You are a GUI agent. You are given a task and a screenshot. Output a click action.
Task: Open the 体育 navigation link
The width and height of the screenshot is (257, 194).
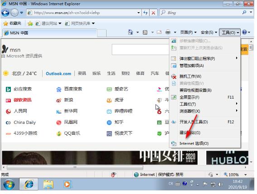click(141, 73)
